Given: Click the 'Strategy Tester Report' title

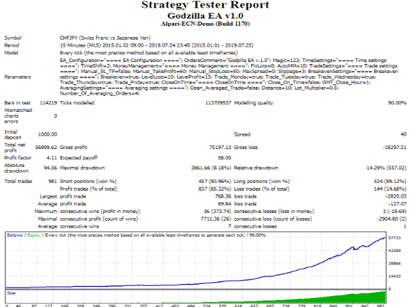Looking at the screenshot, I should click(x=205, y=5).
